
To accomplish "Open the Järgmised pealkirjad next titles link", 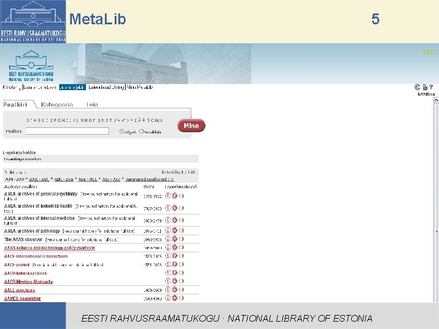I will (149, 179).
